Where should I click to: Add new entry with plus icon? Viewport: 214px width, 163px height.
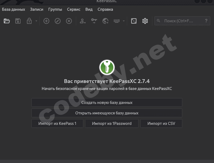[x=46, y=21]
